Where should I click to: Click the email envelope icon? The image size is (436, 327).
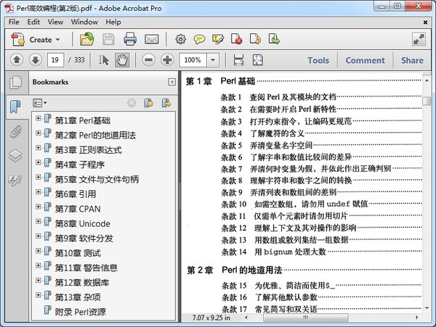[x=152, y=39]
